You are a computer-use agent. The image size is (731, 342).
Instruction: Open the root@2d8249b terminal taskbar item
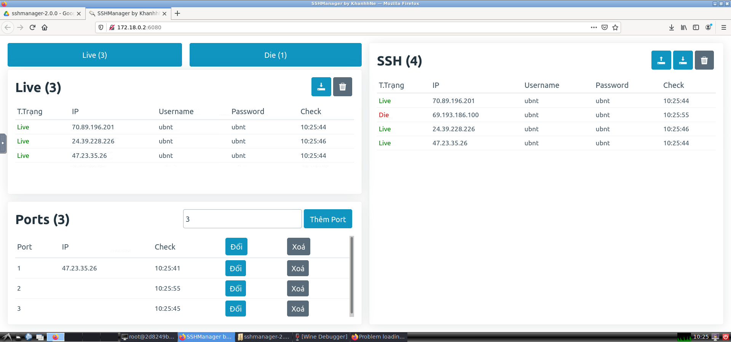tap(148, 337)
